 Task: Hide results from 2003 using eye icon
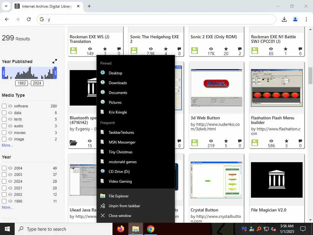tap(10, 174)
